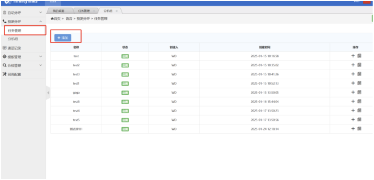Click the timestamp 2025-01-16 15:44:04
This screenshot has height=180, width=374.
pos(265,102)
